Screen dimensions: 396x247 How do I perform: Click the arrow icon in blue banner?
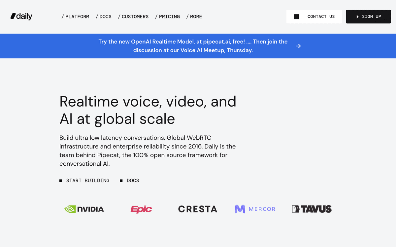(x=298, y=46)
